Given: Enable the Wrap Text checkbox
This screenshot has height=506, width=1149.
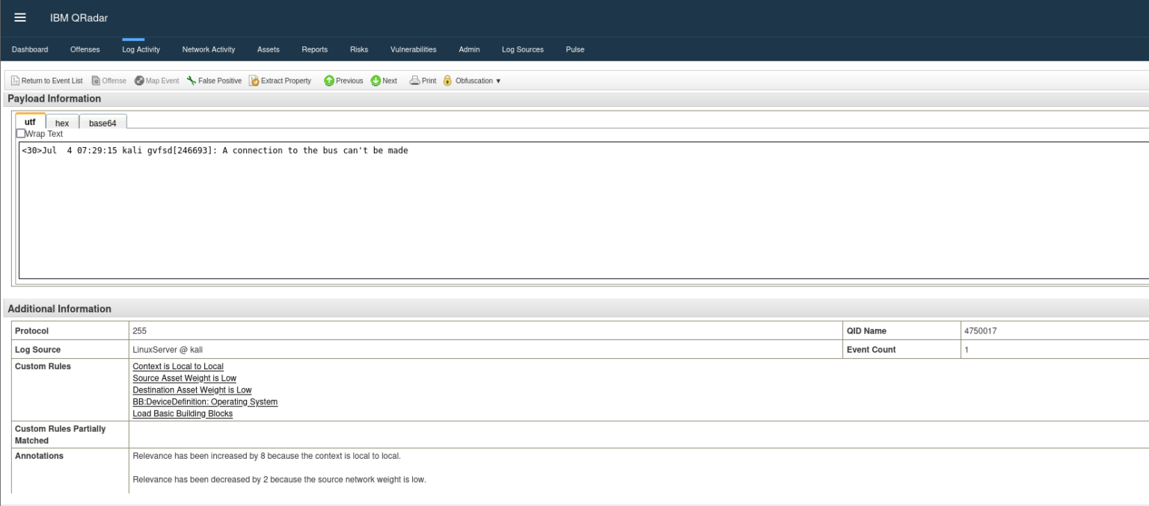Looking at the screenshot, I should tap(21, 133).
